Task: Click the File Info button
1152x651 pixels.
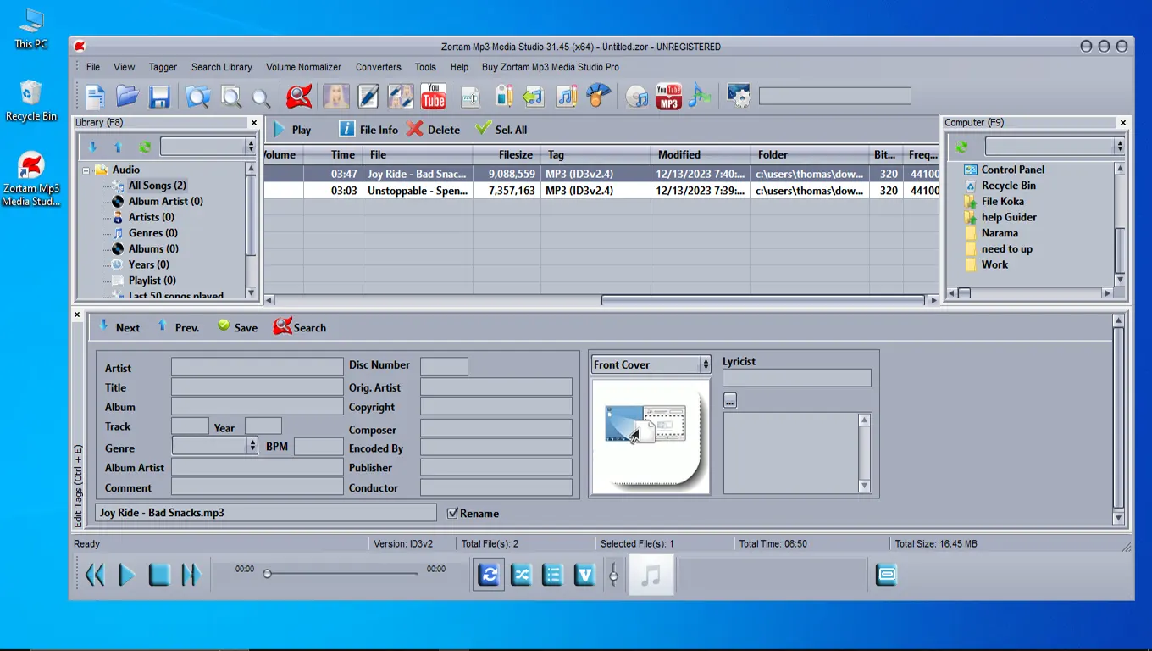Action: pyautogui.click(x=368, y=130)
